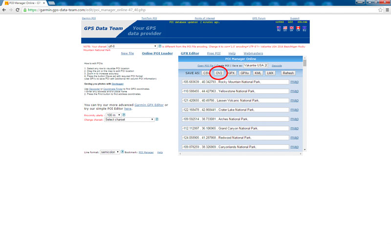Click the help icon next to Line format
This screenshot has width=391, height=244.
tap(122, 152)
